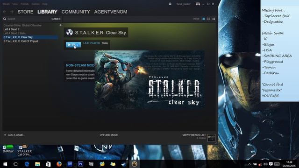The image size is (299, 168).
Task: Open File Explorer from taskbar
Action: [x=37, y=164]
